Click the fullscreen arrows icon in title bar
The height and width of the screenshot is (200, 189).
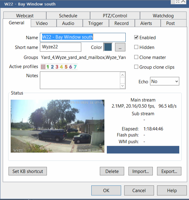pos(178,2)
